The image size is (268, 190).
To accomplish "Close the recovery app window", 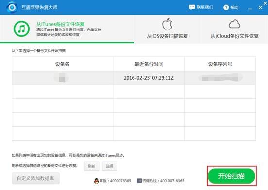I will coord(261,7).
